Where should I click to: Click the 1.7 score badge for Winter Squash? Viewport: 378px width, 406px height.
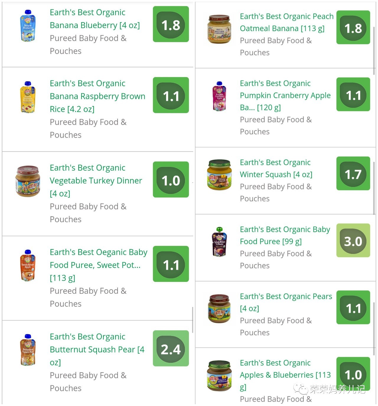(353, 173)
